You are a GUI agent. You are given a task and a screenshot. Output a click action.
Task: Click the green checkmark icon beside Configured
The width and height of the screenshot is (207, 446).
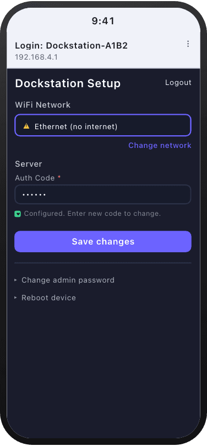18,214
